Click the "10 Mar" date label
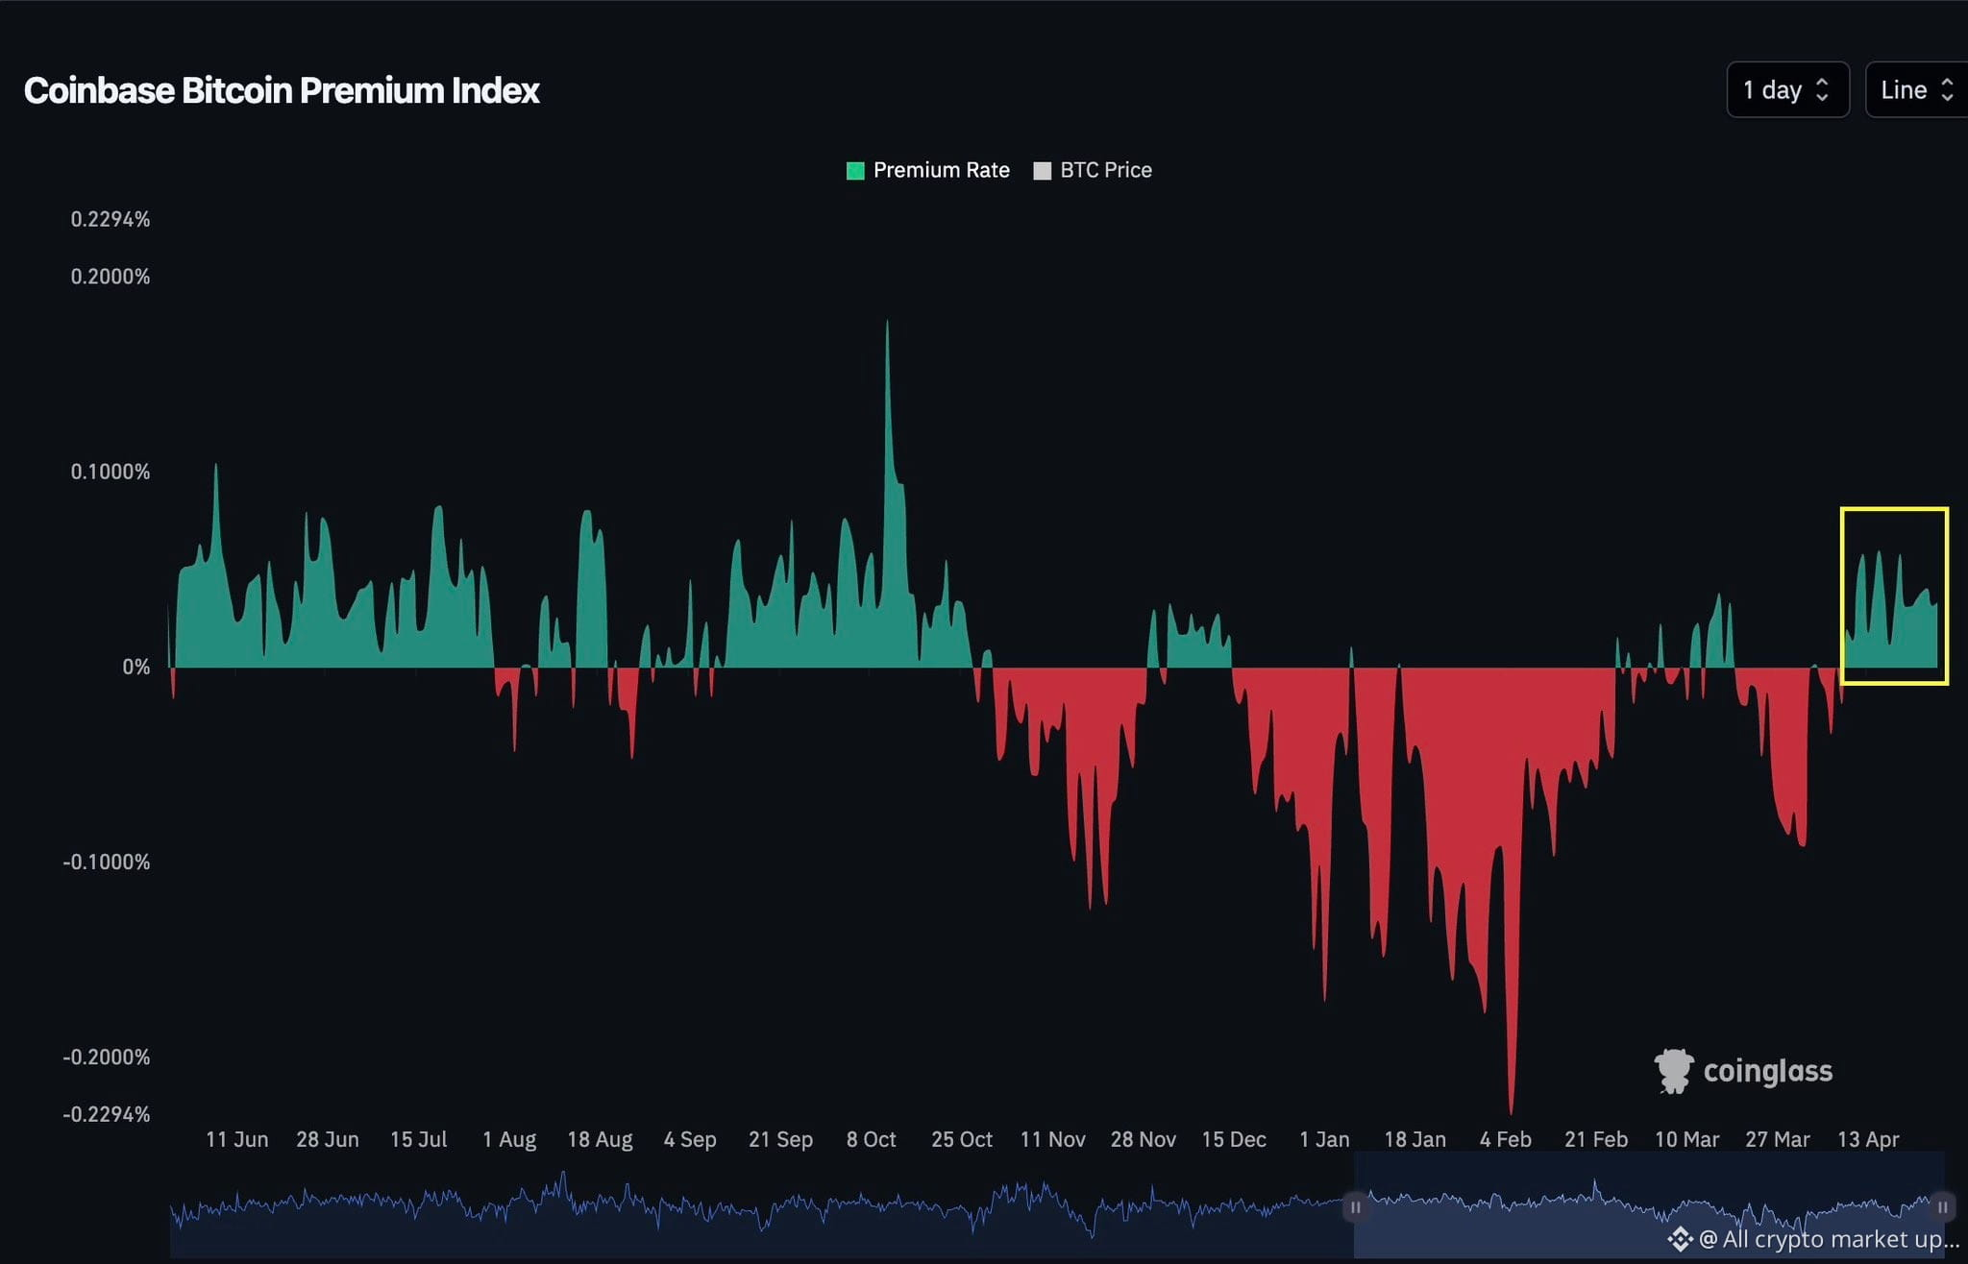 coord(1687,1139)
